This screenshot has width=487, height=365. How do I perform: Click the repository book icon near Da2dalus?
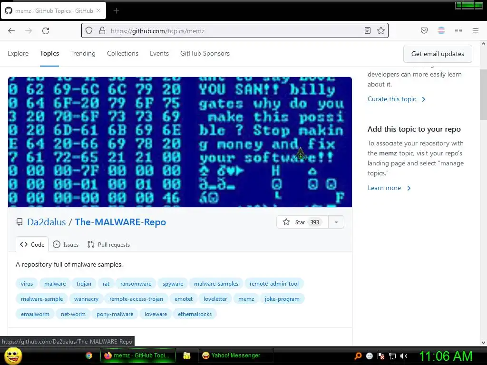click(19, 222)
